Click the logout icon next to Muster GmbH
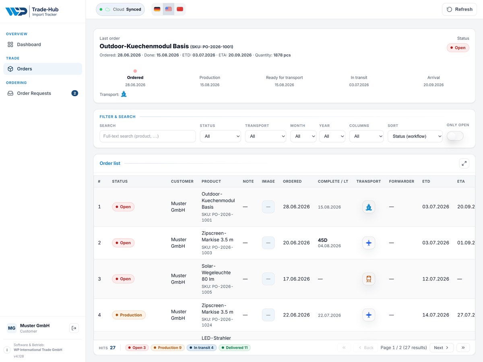This screenshot has height=362, width=483. [74, 328]
